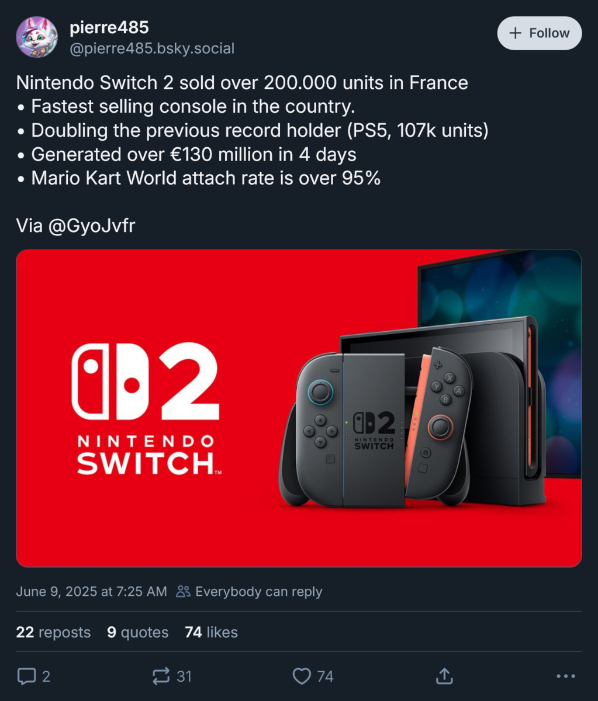This screenshot has width=598, height=701.
Task: Click the Everybody can reply label
Action: pos(258,592)
